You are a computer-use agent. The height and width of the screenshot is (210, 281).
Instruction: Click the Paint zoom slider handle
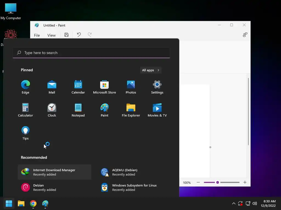pyautogui.click(x=218, y=182)
